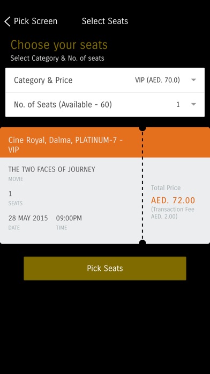Tap the 28 MAY 2015 date
This screenshot has width=210, height=374.
coord(28,218)
